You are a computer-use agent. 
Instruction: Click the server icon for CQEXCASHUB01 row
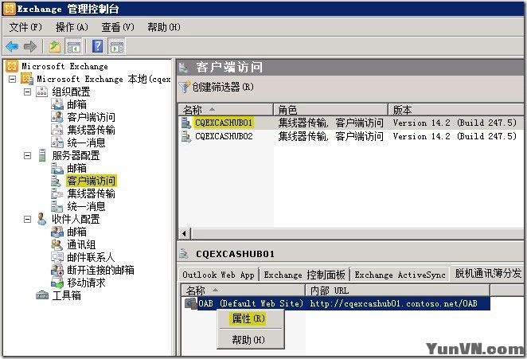[186, 123]
